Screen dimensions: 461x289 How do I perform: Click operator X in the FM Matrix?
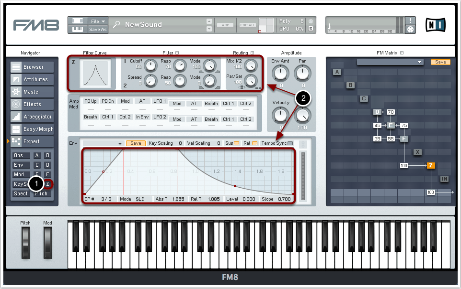[x=417, y=152]
